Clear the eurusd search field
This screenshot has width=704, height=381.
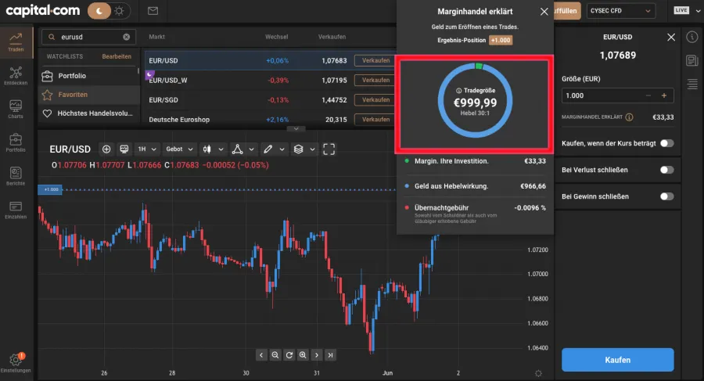[127, 37]
